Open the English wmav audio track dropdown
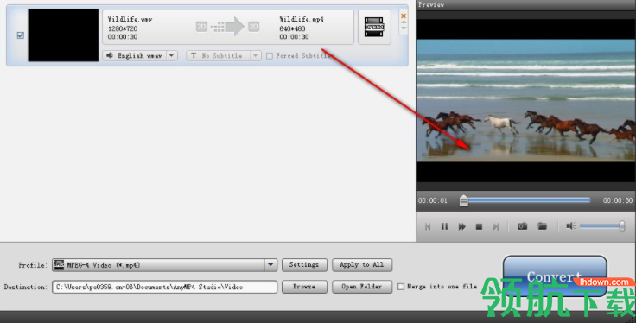 (x=140, y=55)
